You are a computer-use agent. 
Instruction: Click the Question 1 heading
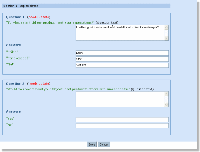click(15, 17)
